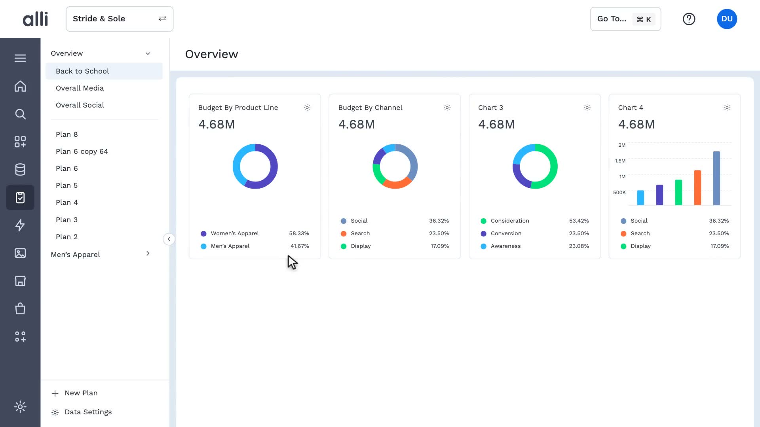Click the search magnifier icon in sidebar
The image size is (760, 427).
click(x=20, y=114)
